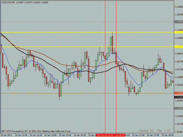This screenshot has width=183, height=137.
Task: Click the '10 Jan 13:40' time axis label
Action: (x=65, y=135)
